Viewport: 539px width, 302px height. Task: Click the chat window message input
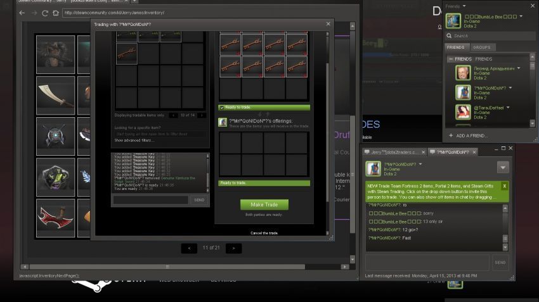coord(427,263)
